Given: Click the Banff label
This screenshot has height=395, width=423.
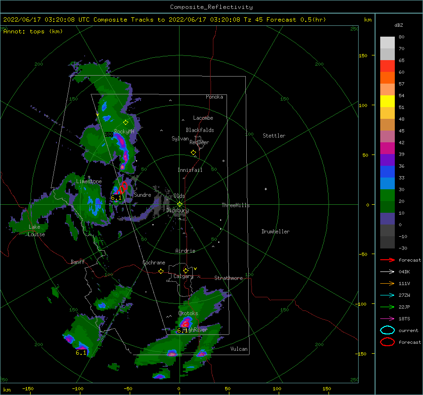Looking at the screenshot, I should (x=78, y=262).
